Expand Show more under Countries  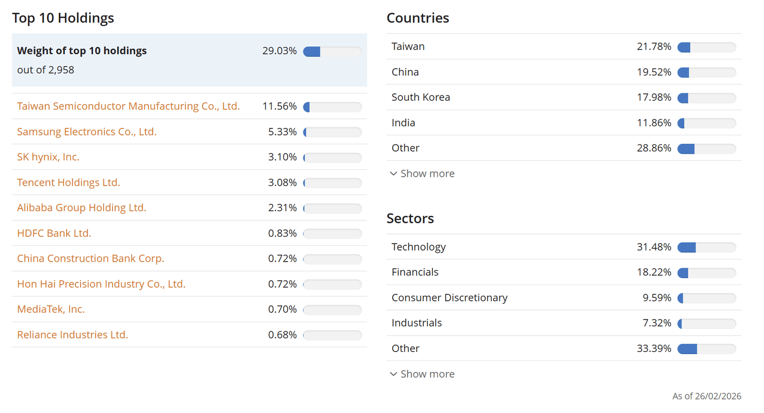(427, 174)
